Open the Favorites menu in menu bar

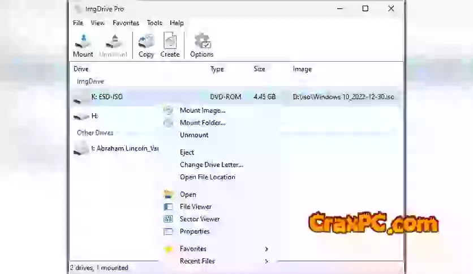[126, 23]
